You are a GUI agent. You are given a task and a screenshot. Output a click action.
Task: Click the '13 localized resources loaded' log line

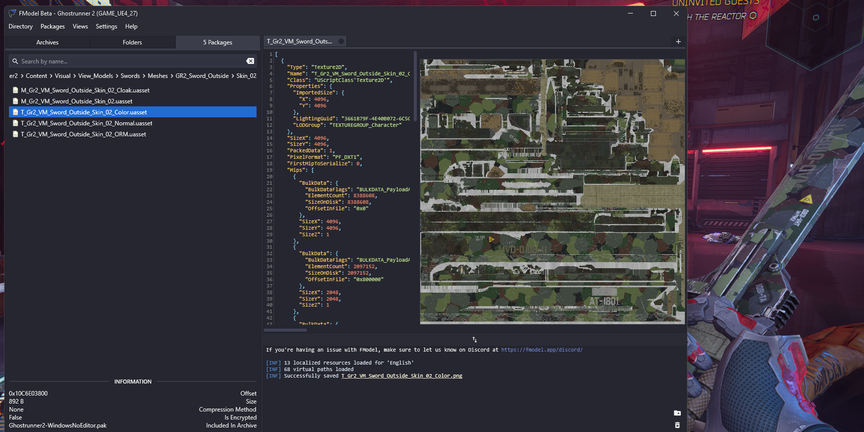(x=340, y=363)
